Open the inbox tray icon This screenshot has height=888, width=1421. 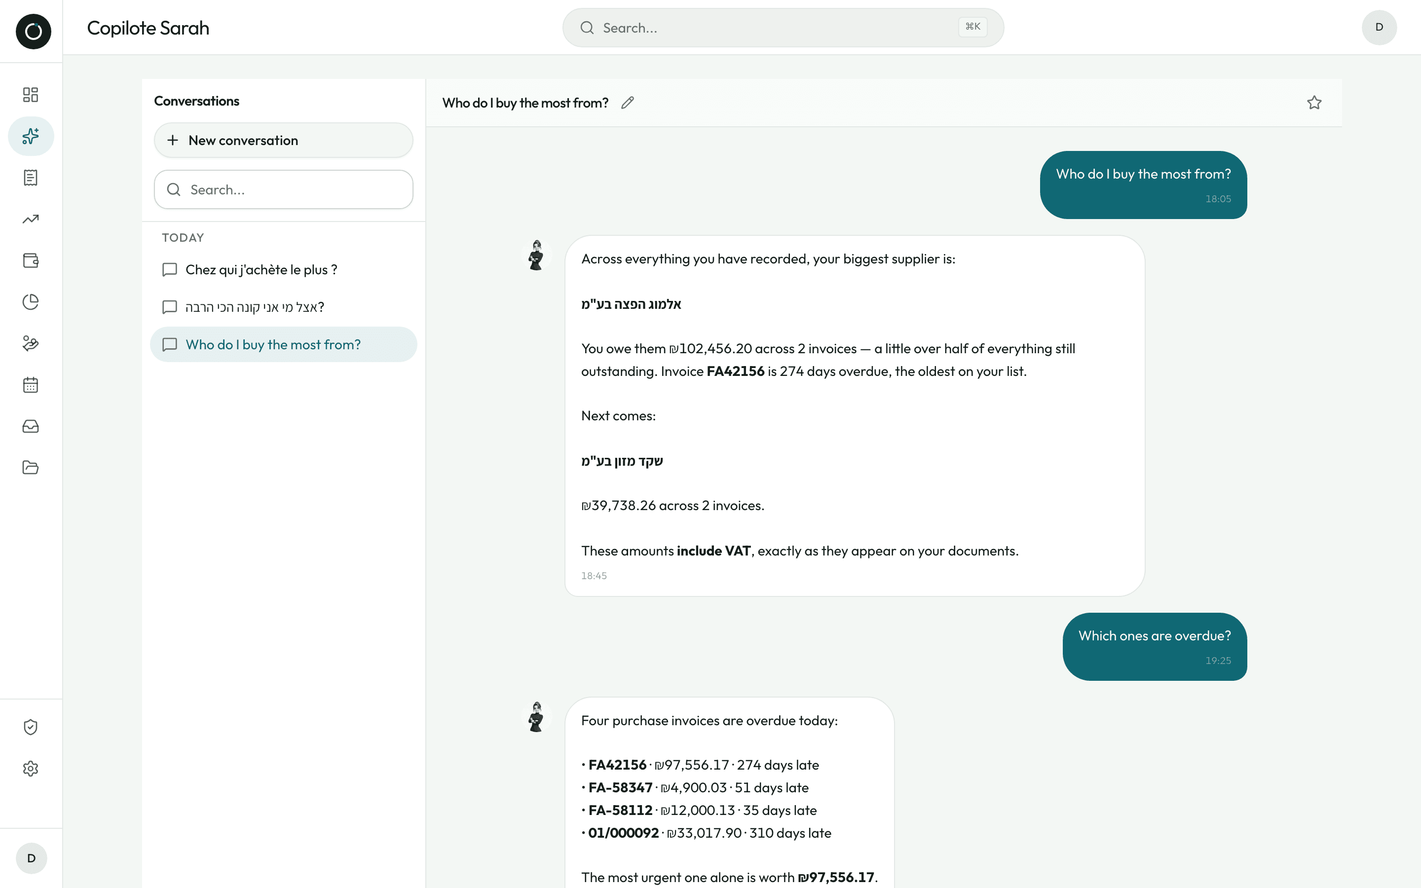tap(31, 426)
